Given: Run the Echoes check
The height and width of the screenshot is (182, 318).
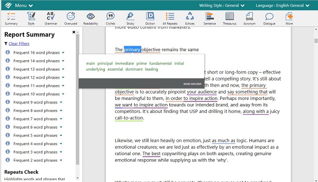Looking at the screenshot, I should pos(190,18).
